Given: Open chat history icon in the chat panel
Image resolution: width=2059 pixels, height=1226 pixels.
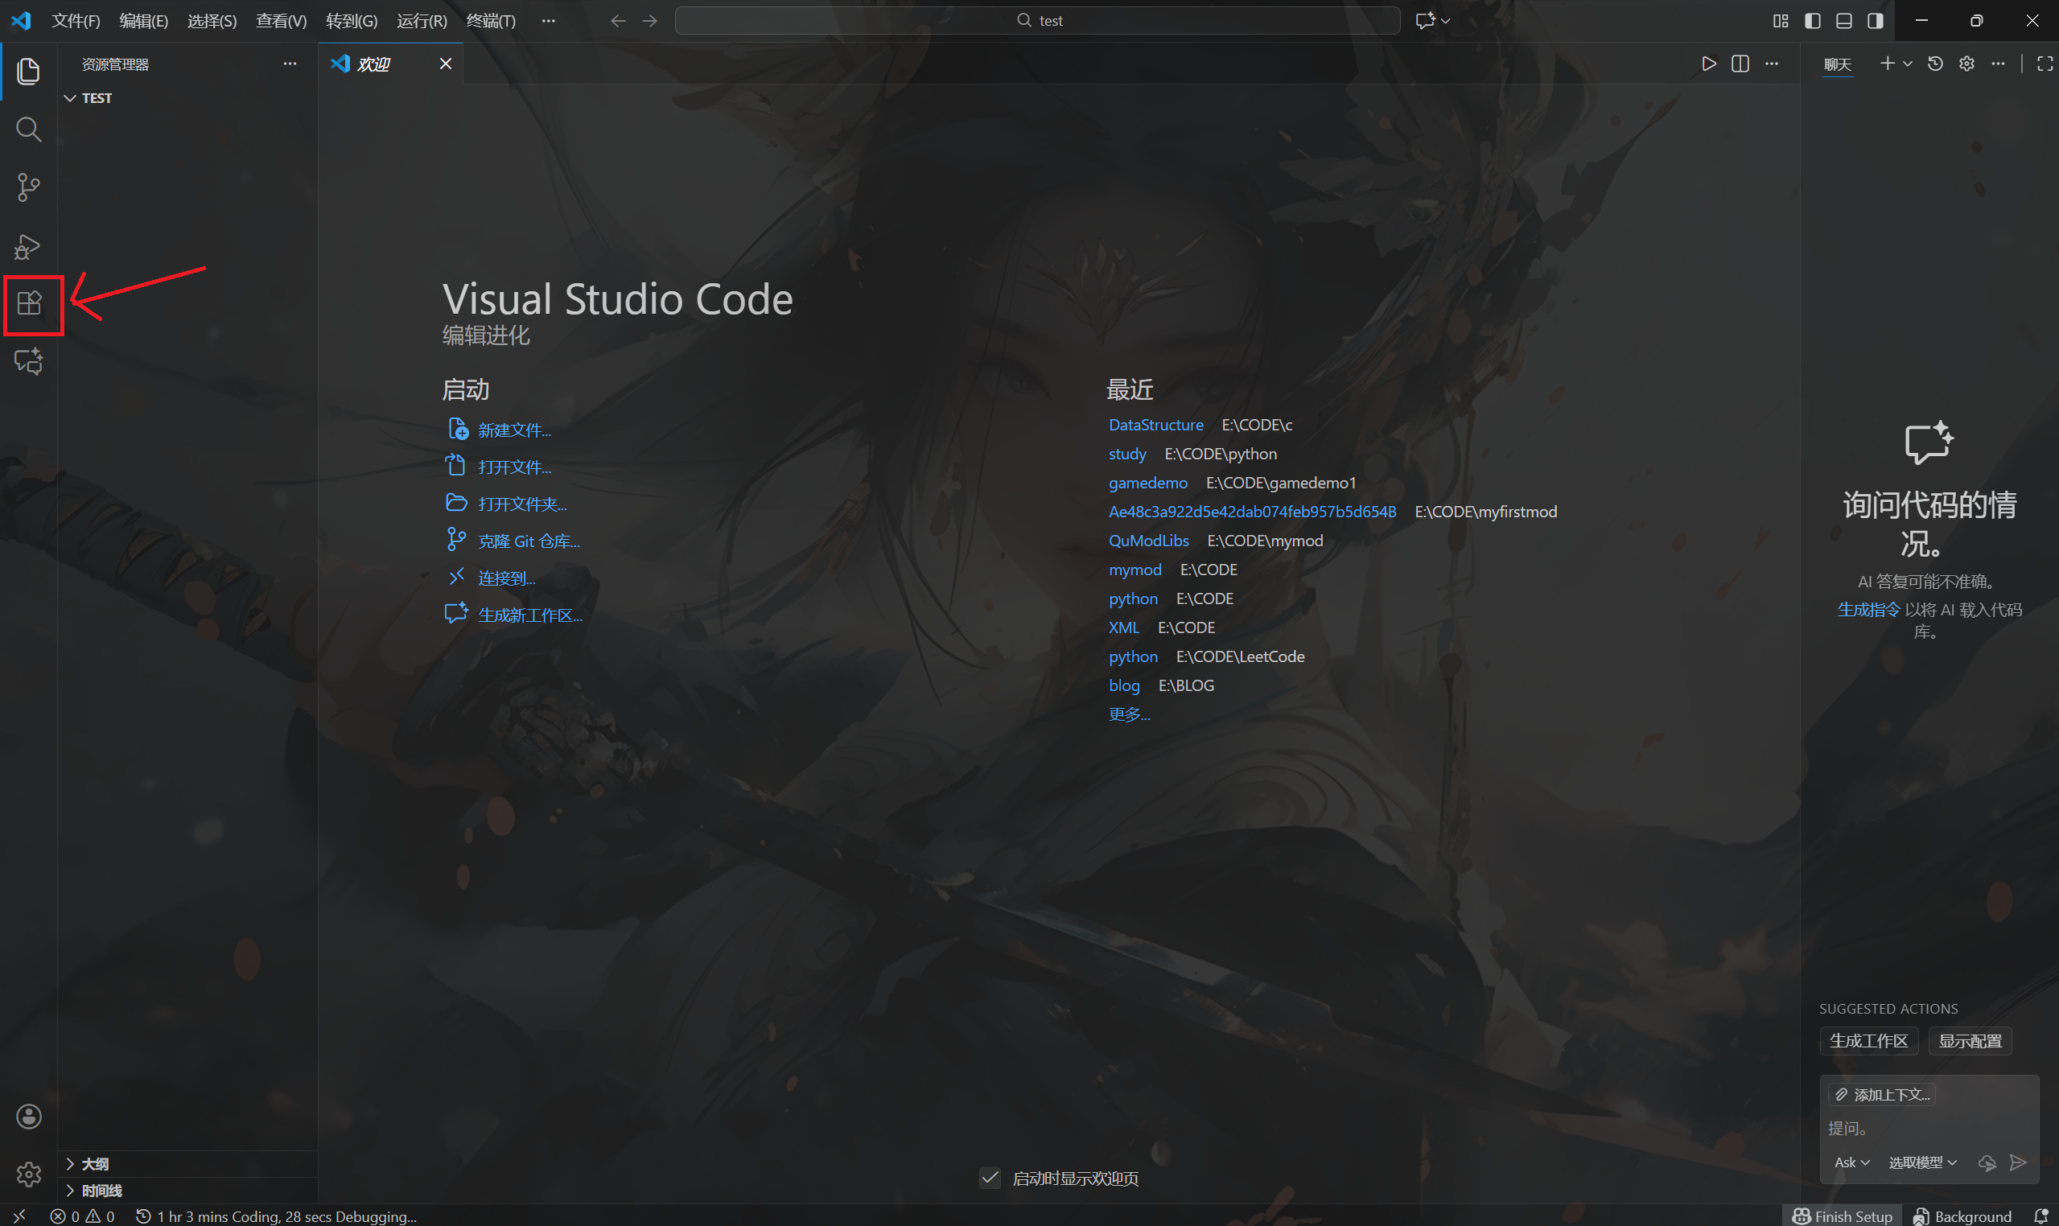Looking at the screenshot, I should tap(1934, 63).
